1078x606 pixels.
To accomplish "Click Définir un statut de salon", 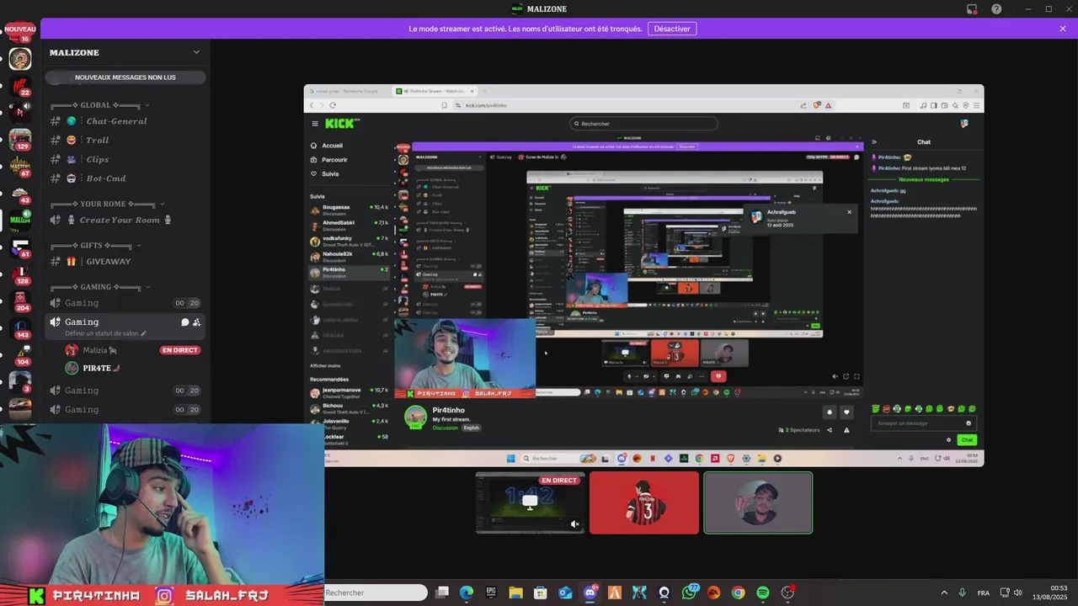I will 101,333.
